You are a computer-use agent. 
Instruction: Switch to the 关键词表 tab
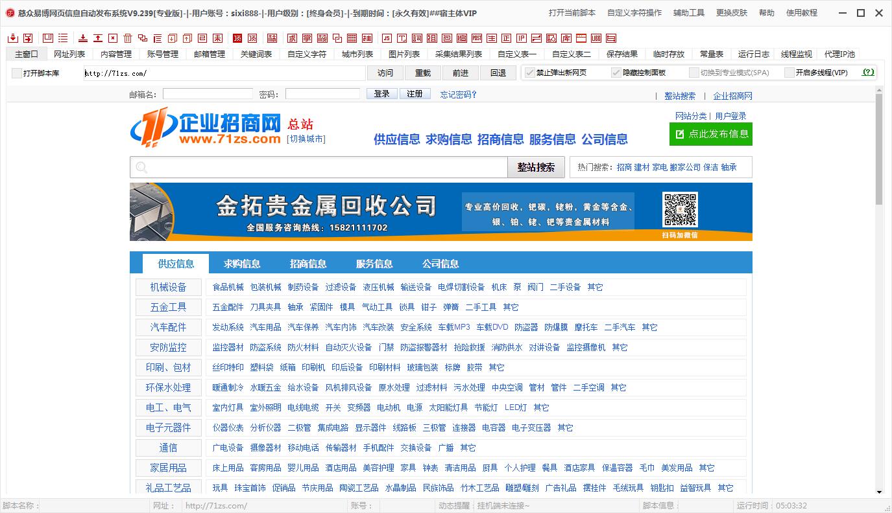coord(256,54)
